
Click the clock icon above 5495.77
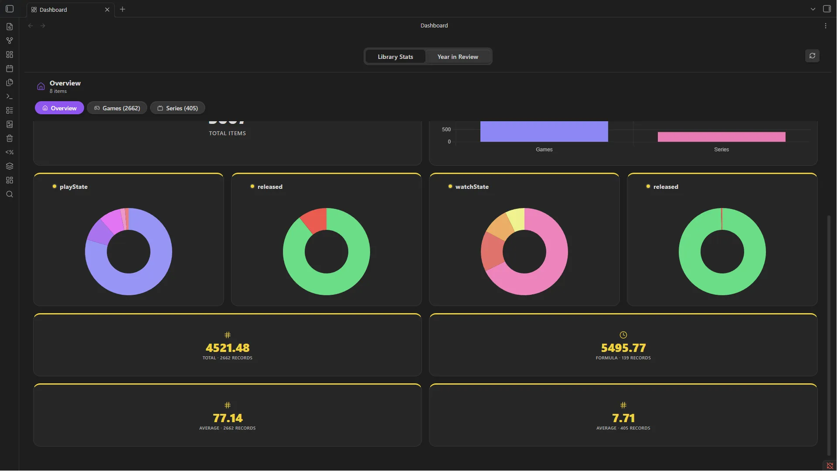coord(623,335)
